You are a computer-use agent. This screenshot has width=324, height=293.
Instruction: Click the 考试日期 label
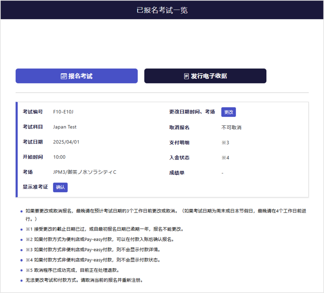pos(33,142)
